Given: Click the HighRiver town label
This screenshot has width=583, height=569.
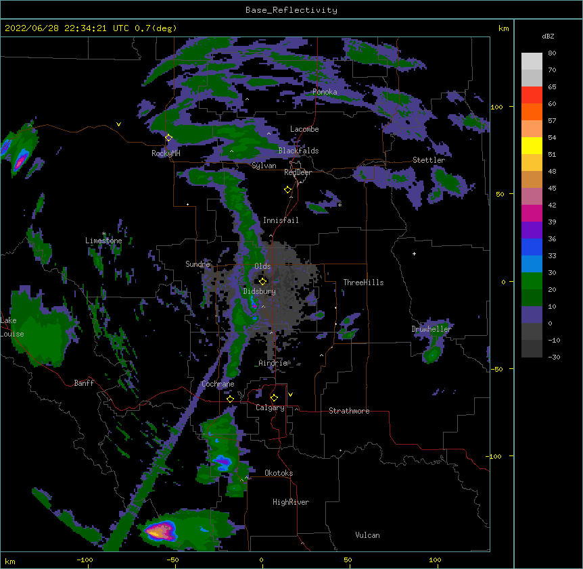Looking at the screenshot, I should click(x=290, y=502).
